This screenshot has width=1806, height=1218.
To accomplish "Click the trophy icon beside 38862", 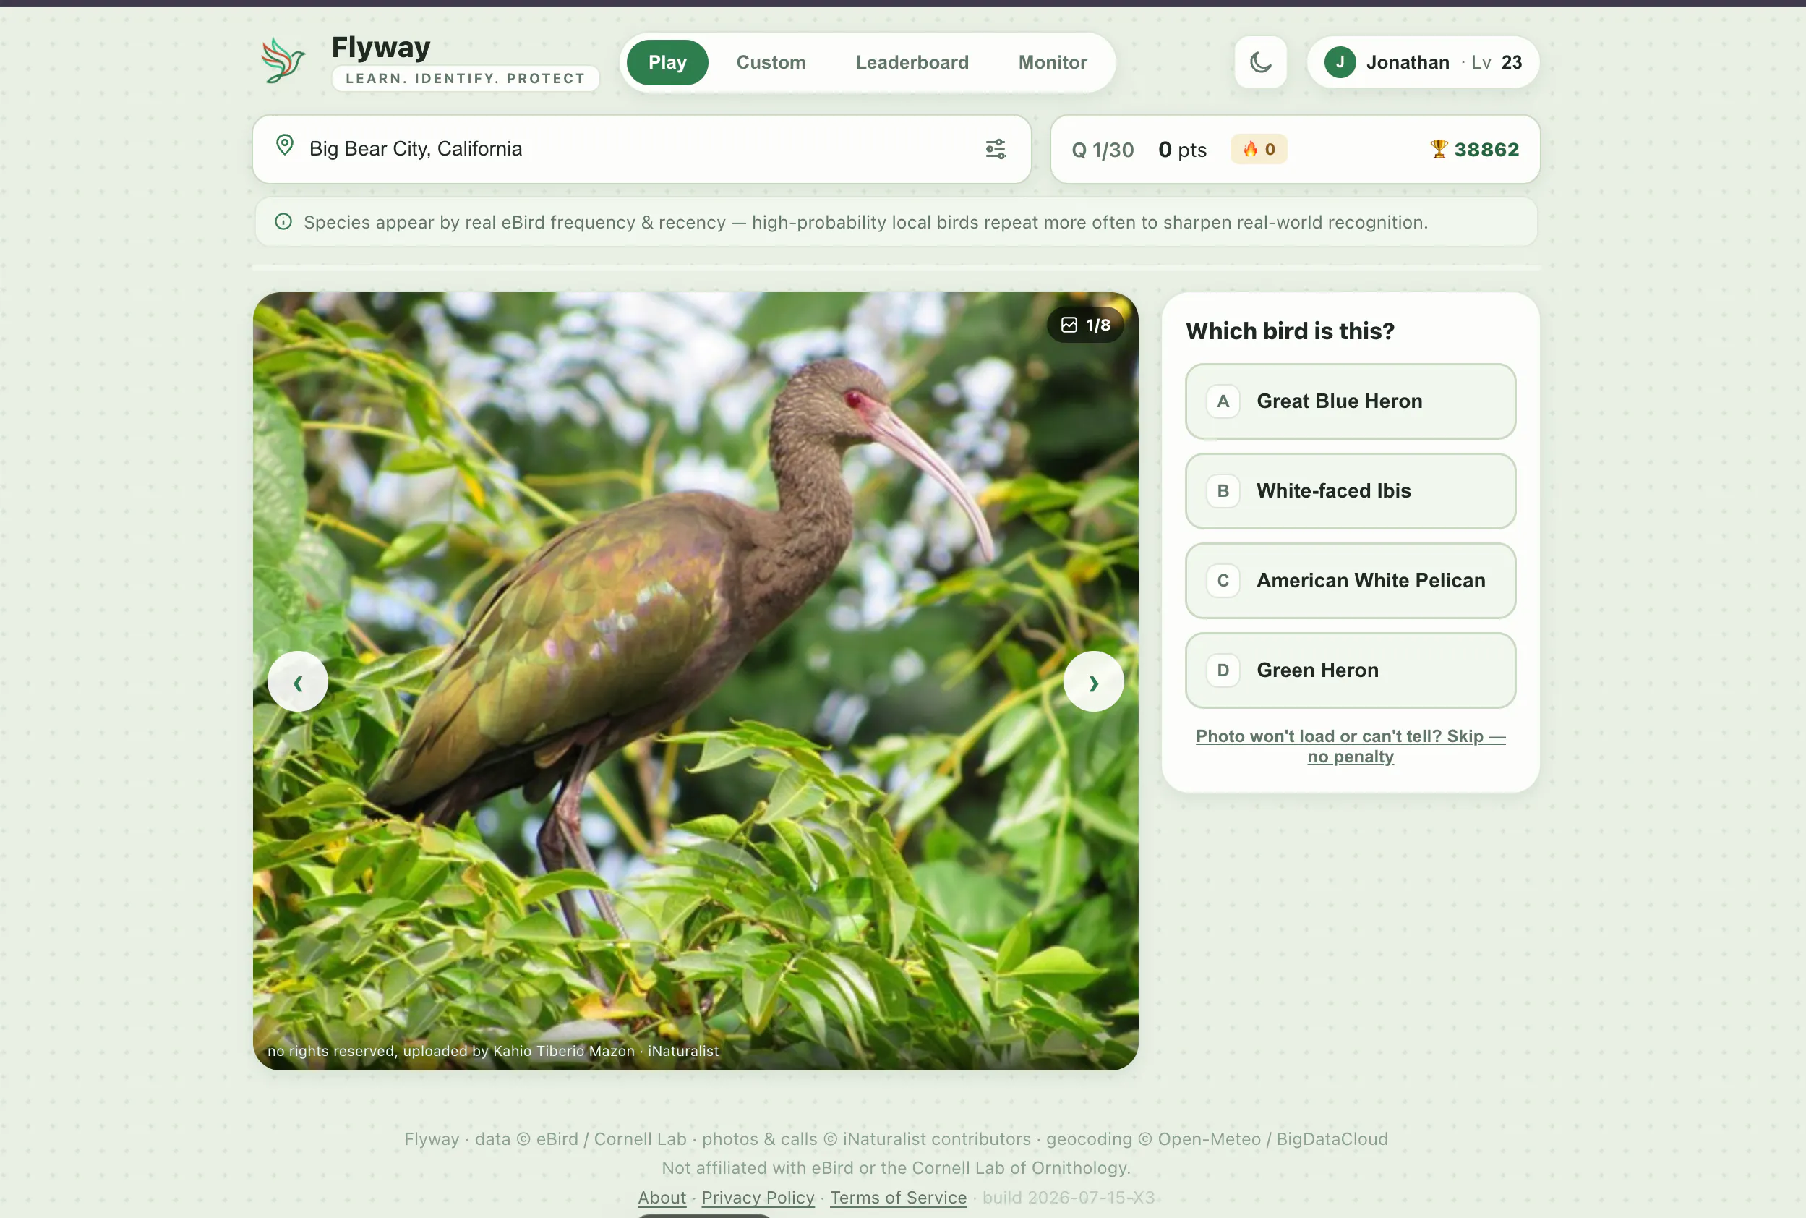I will click(1439, 149).
